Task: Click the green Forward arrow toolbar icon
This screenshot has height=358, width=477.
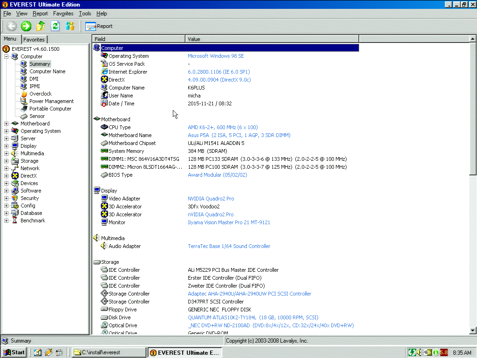Action: tap(26, 26)
